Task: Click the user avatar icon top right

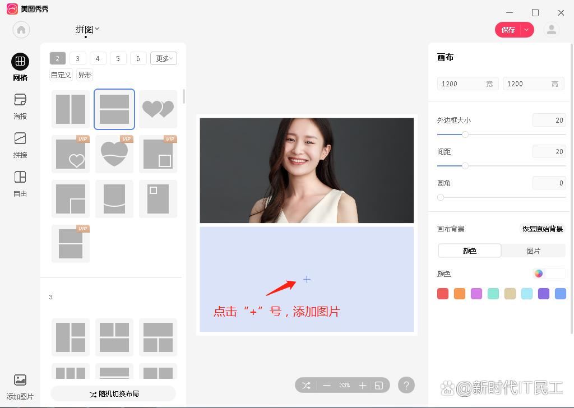Action: 551,30
